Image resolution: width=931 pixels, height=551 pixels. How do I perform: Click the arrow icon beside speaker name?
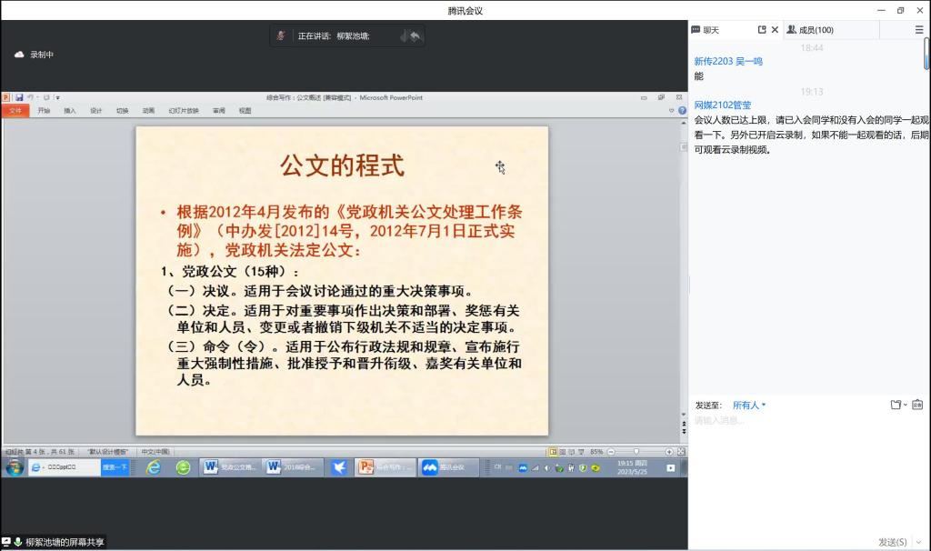point(415,35)
